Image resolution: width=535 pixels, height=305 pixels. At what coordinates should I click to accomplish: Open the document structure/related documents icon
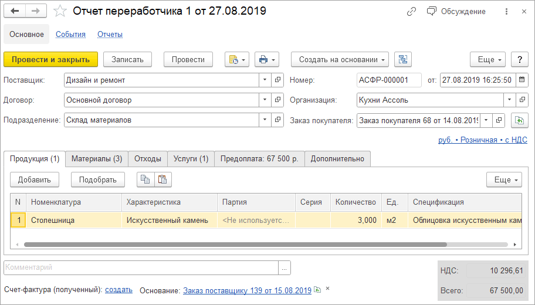point(403,59)
